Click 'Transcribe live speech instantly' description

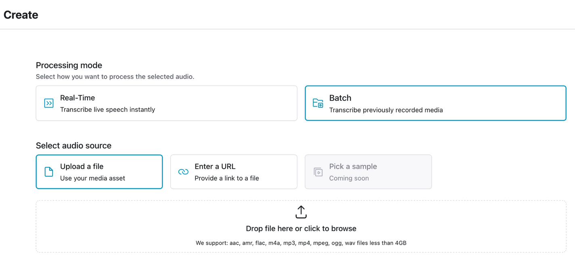[107, 109]
